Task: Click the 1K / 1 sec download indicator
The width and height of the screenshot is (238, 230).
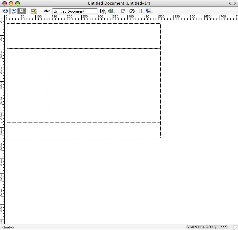Action: (218, 227)
